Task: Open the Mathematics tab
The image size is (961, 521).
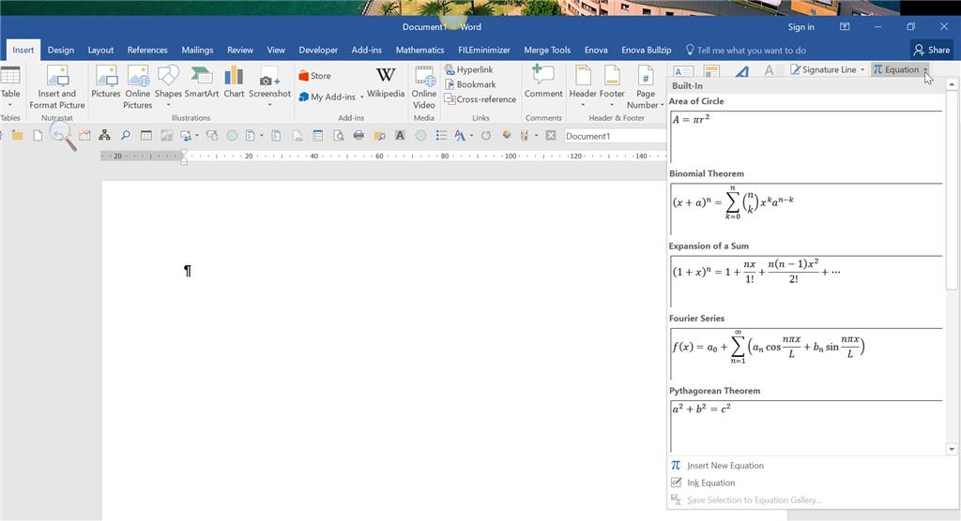Action: click(x=419, y=51)
